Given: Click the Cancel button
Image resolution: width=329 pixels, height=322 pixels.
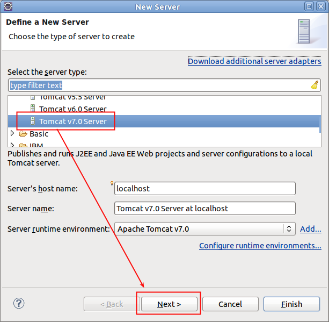Looking at the screenshot, I should 230,304.
